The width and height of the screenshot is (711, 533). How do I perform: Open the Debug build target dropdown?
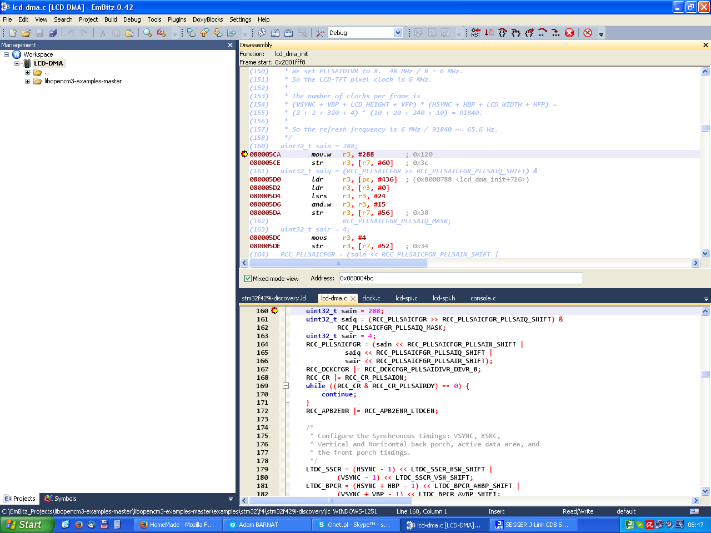click(398, 33)
